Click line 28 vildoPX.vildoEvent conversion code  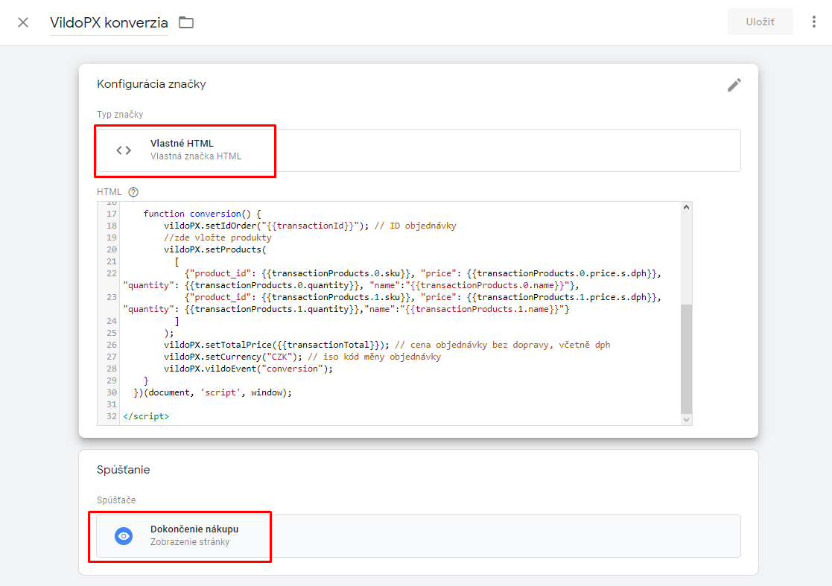pos(248,369)
